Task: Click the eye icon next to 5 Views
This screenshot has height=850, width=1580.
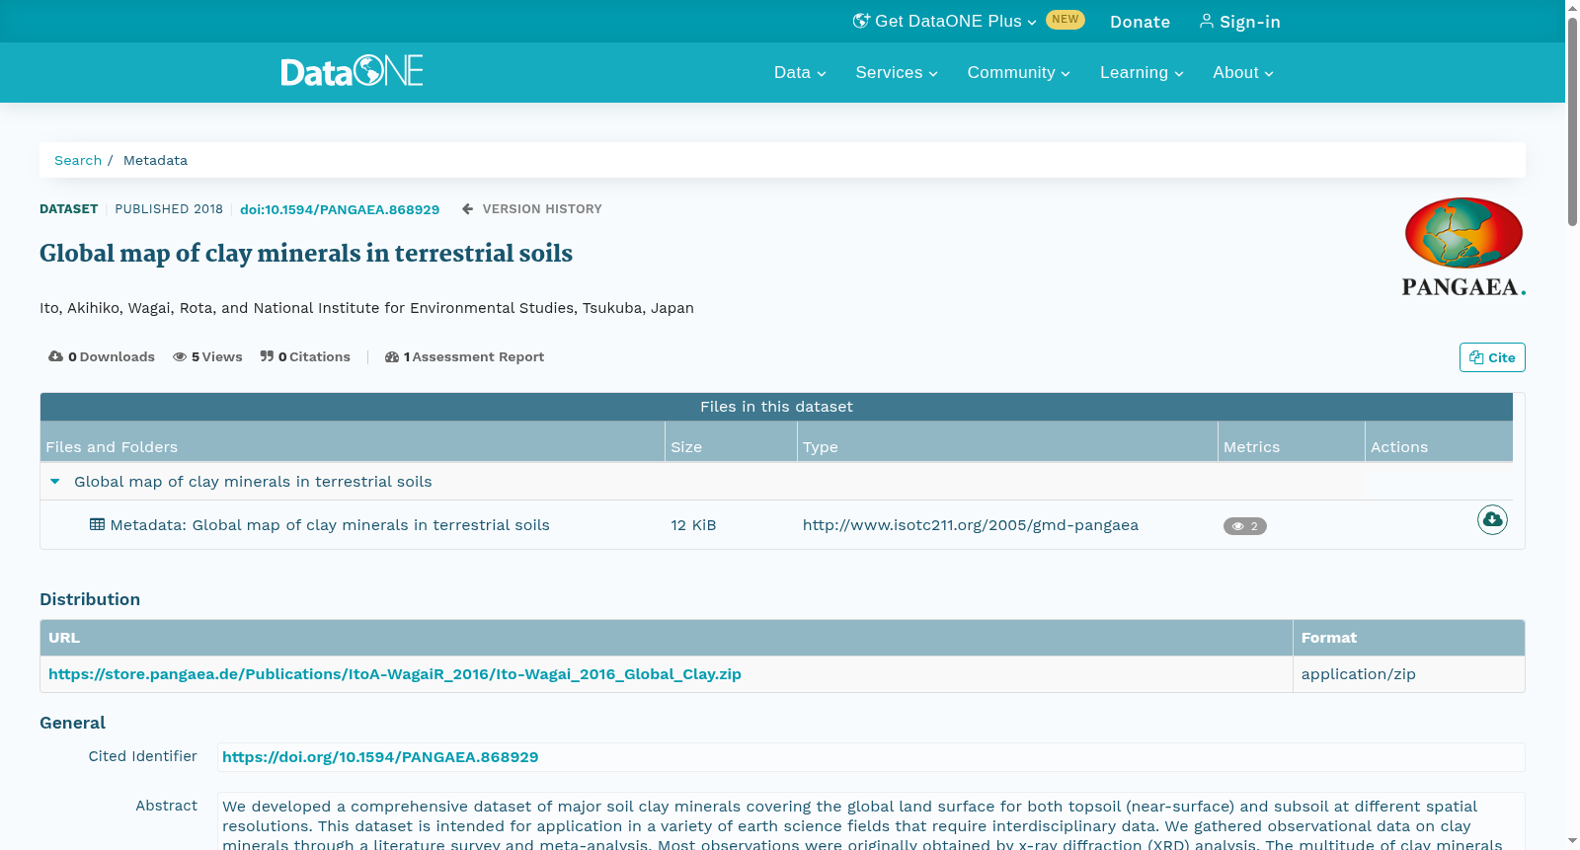Action: [x=180, y=357]
